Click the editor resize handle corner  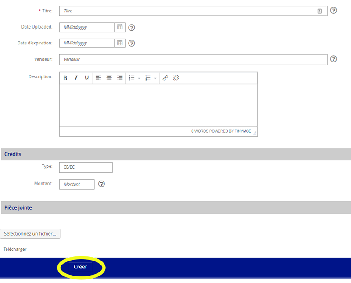[x=255, y=133]
